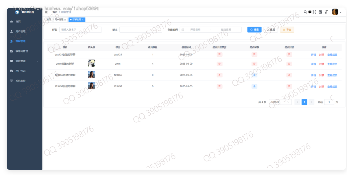347x175 pixels.
Task: Open the header search magnifier icon
Action: (305, 12)
